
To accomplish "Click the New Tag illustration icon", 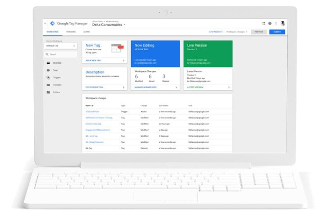I will 117,48.
